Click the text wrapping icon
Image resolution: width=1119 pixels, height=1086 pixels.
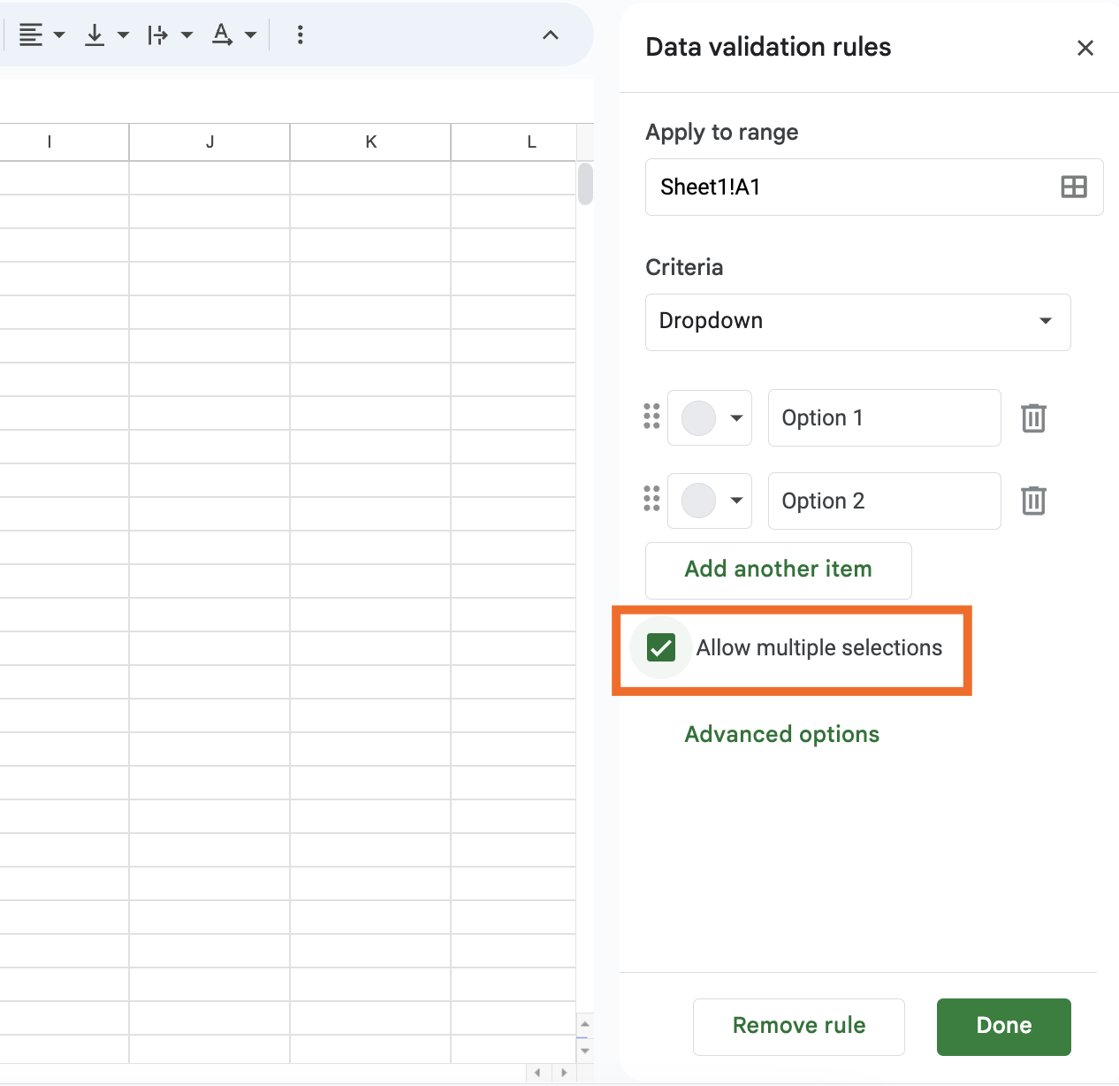pyautogui.click(x=158, y=35)
